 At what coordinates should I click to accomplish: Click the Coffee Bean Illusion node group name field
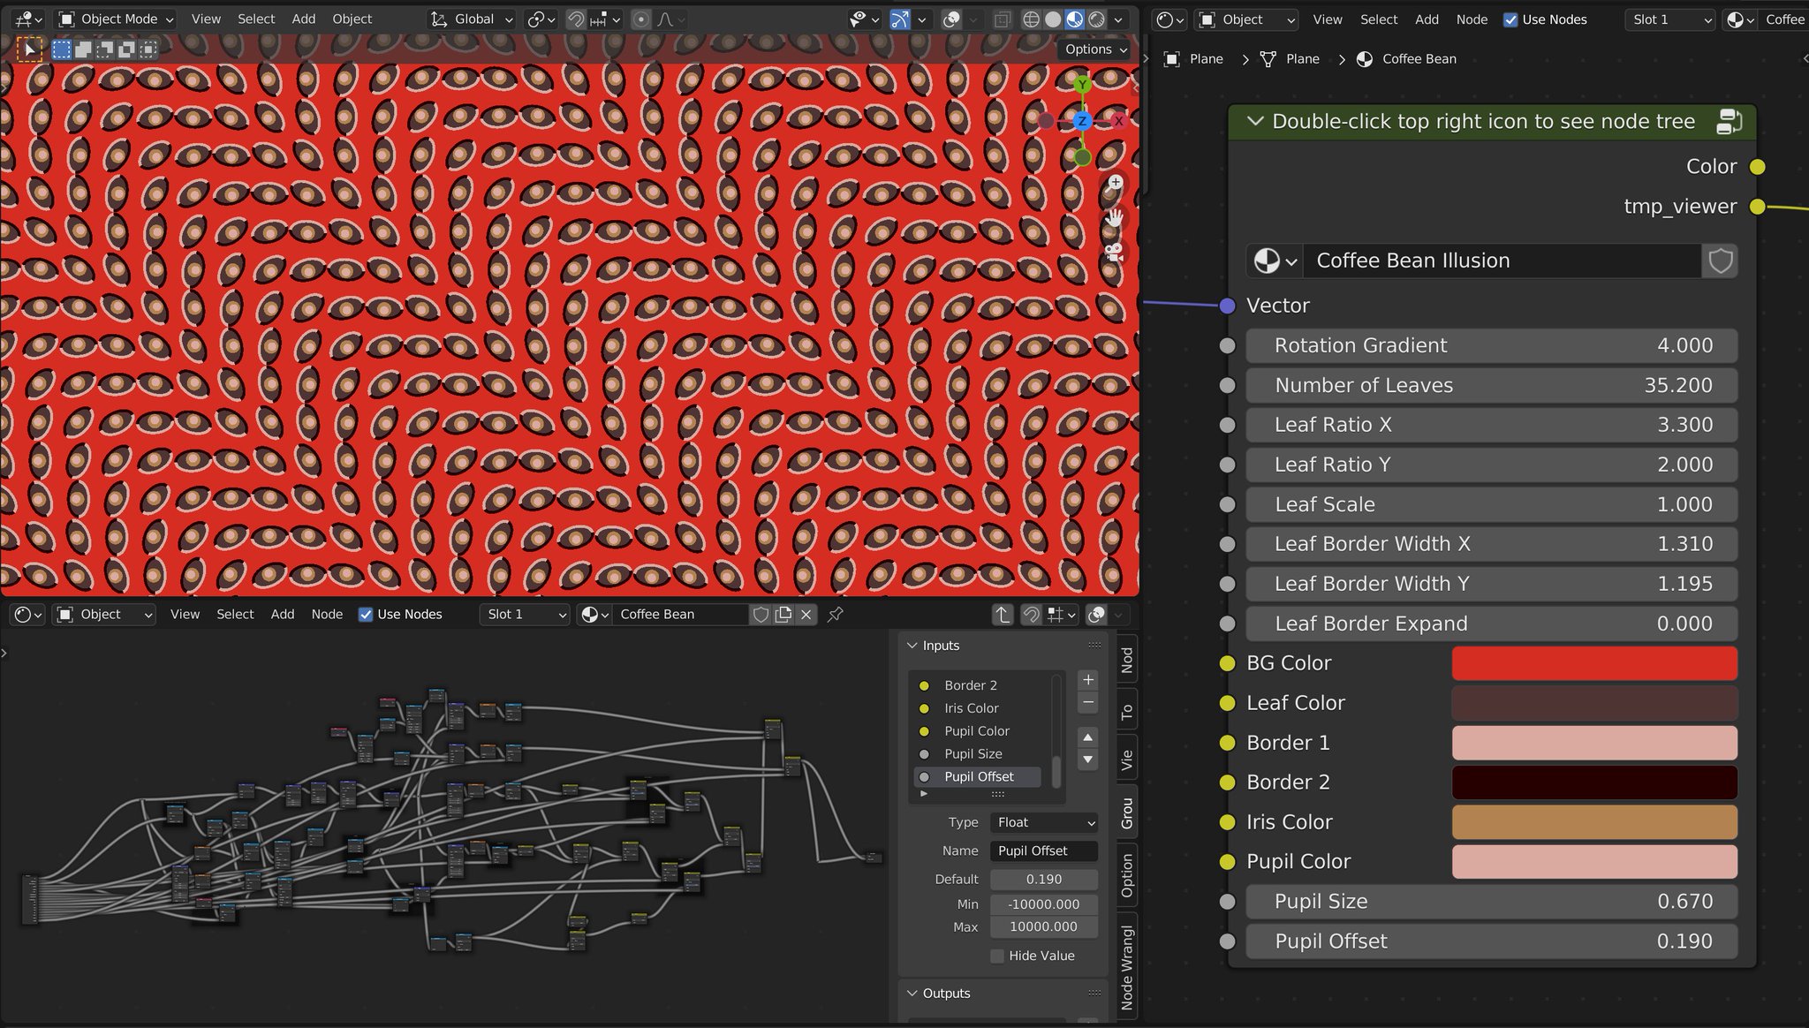point(1502,261)
